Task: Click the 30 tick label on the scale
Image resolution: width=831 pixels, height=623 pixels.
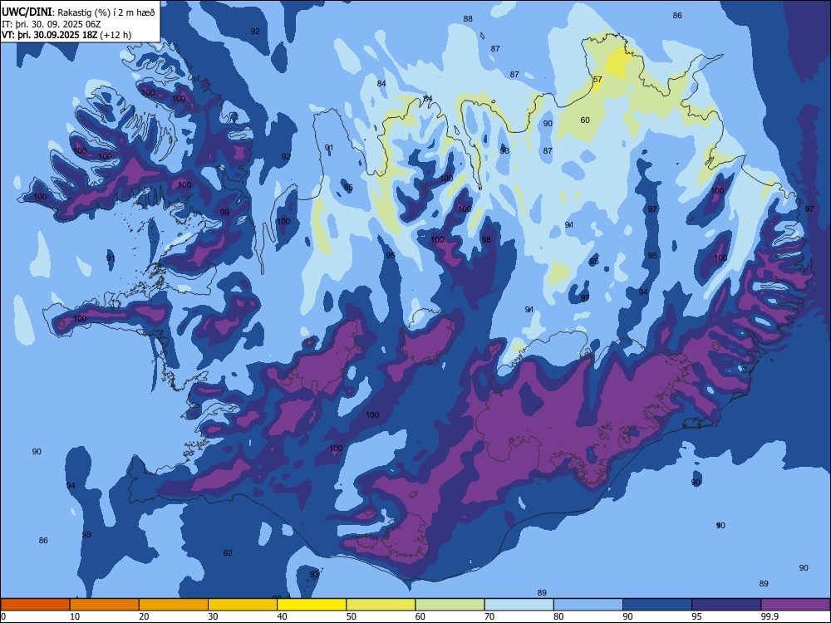Action: point(213,616)
